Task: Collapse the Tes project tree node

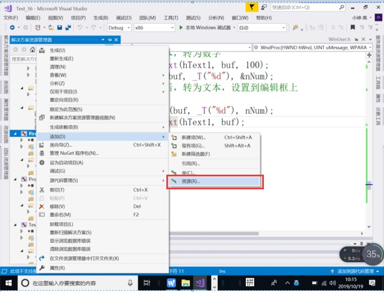Action: 15,225
